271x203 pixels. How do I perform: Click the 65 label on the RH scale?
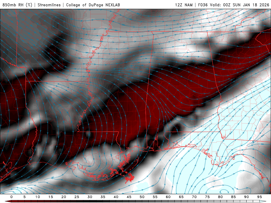(x=181, y=197)
